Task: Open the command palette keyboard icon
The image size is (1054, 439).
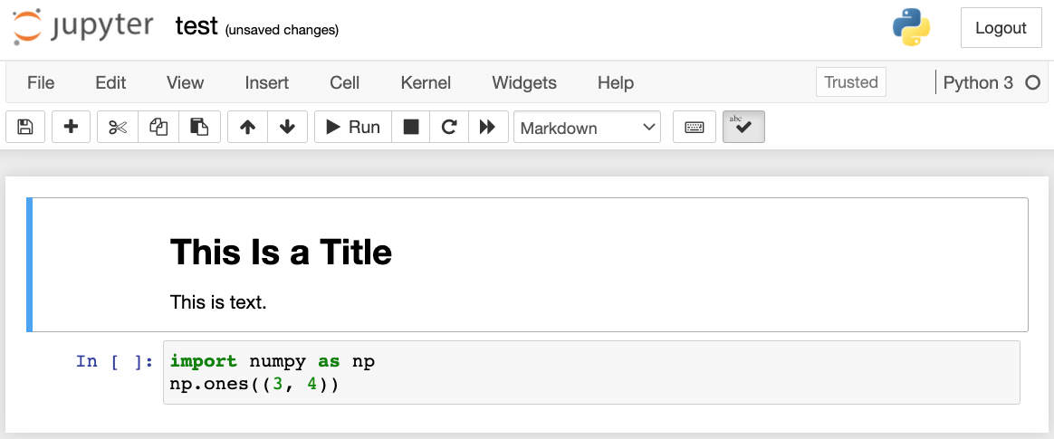Action: [695, 128]
